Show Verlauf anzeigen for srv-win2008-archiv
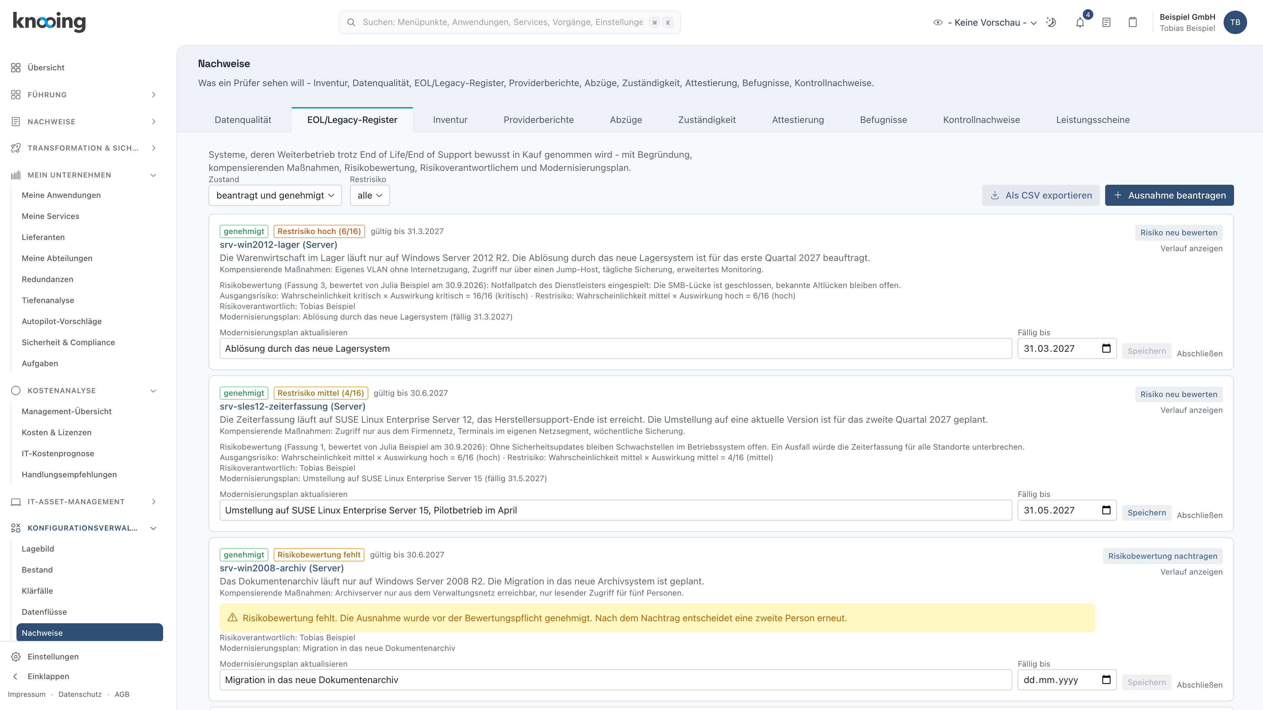Image resolution: width=1263 pixels, height=710 pixels. coord(1191,572)
